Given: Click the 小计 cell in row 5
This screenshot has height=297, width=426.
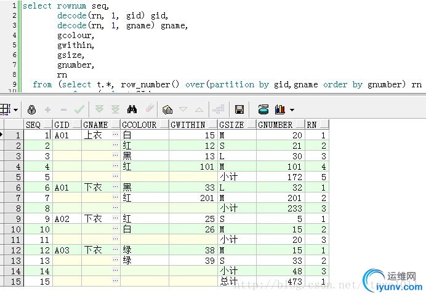Looking at the screenshot, I should [237, 177].
